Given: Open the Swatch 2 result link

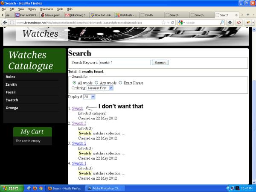Looking at the screenshot, I should pyautogui.click(x=79, y=143).
